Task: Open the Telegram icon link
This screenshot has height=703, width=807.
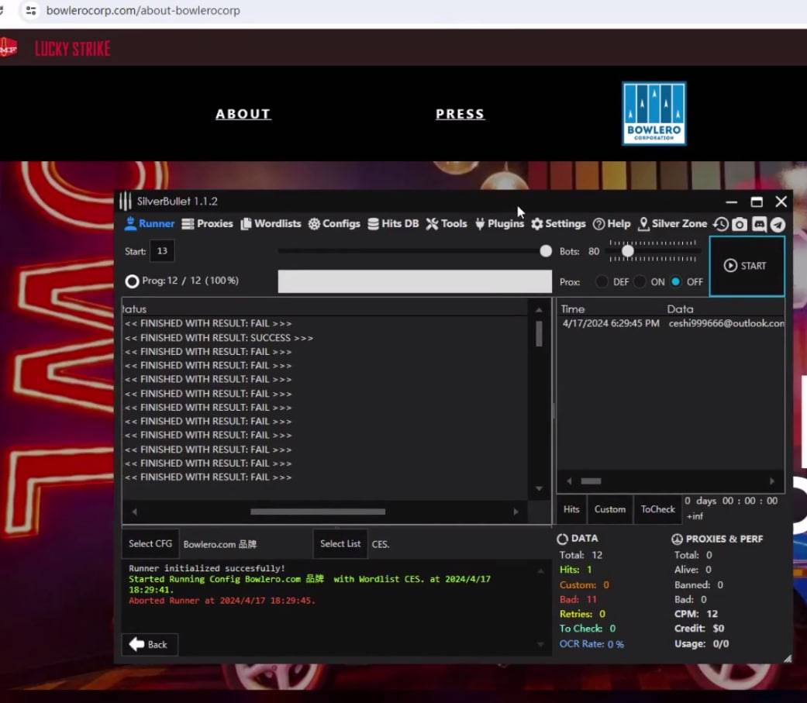Action: click(778, 224)
